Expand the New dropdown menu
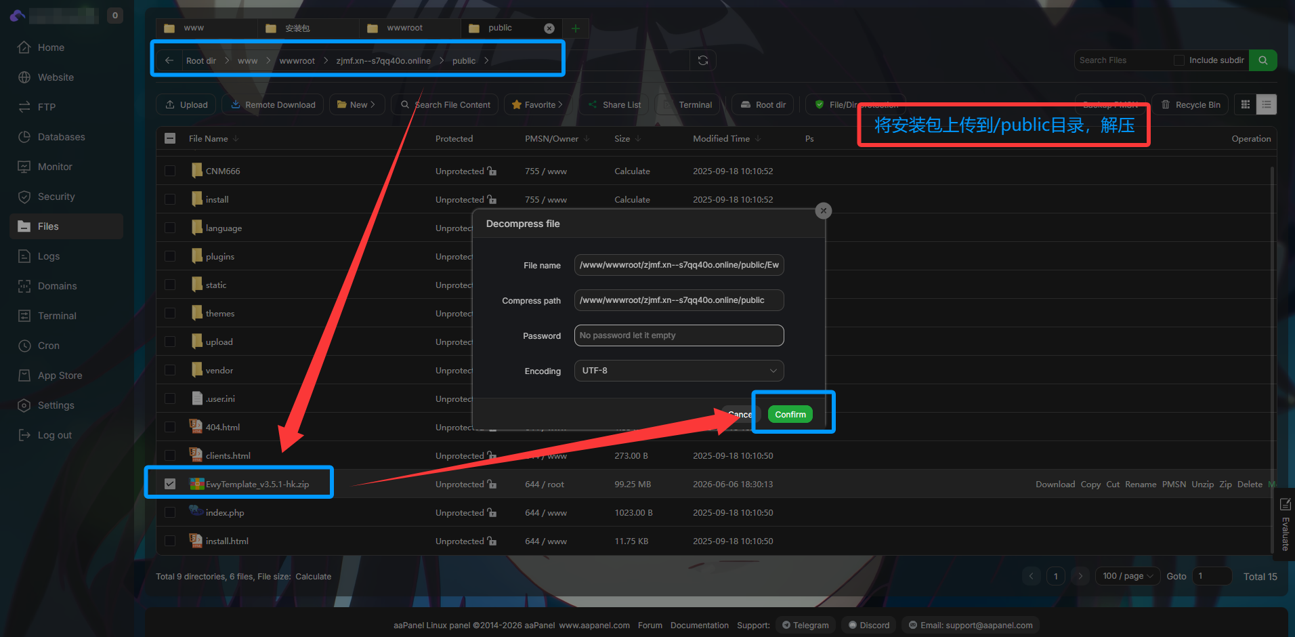Viewport: 1295px width, 637px height. click(x=357, y=104)
